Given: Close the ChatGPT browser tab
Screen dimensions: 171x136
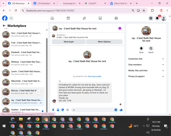Looking at the screenshot, I should click(105, 3).
